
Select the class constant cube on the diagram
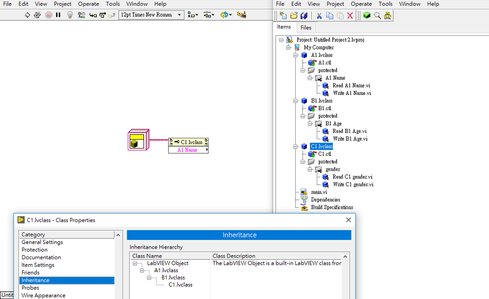[x=139, y=140]
